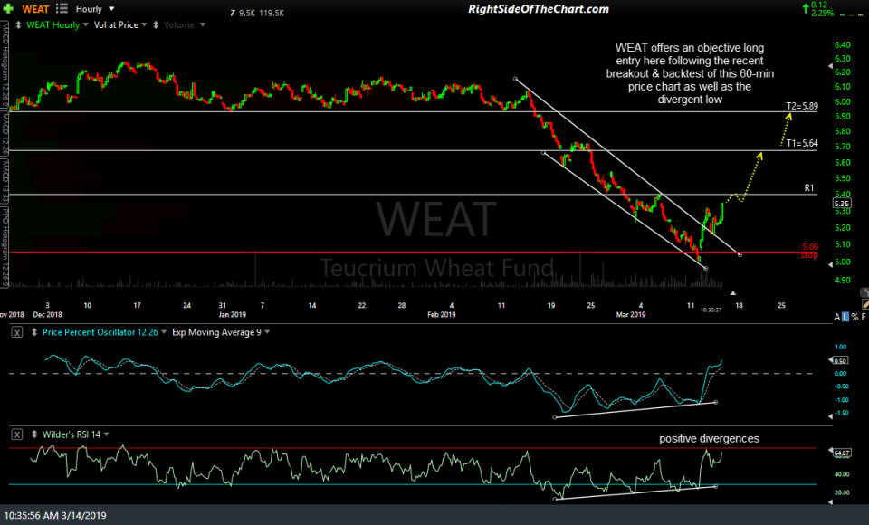
Task: Click the double-arrow icon beside the Volume label
Action: 156,24
